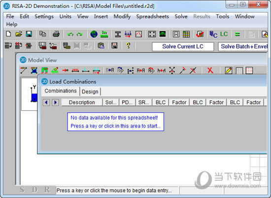The height and width of the screenshot is (198, 271).
Task: Click the D indicator in the status bar
Action: coord(34,190)
